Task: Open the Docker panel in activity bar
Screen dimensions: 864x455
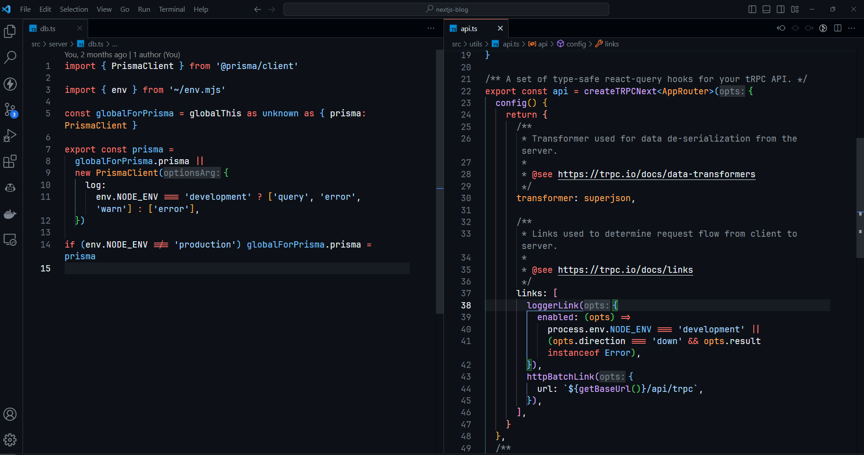Action: [x=10, y=214]
